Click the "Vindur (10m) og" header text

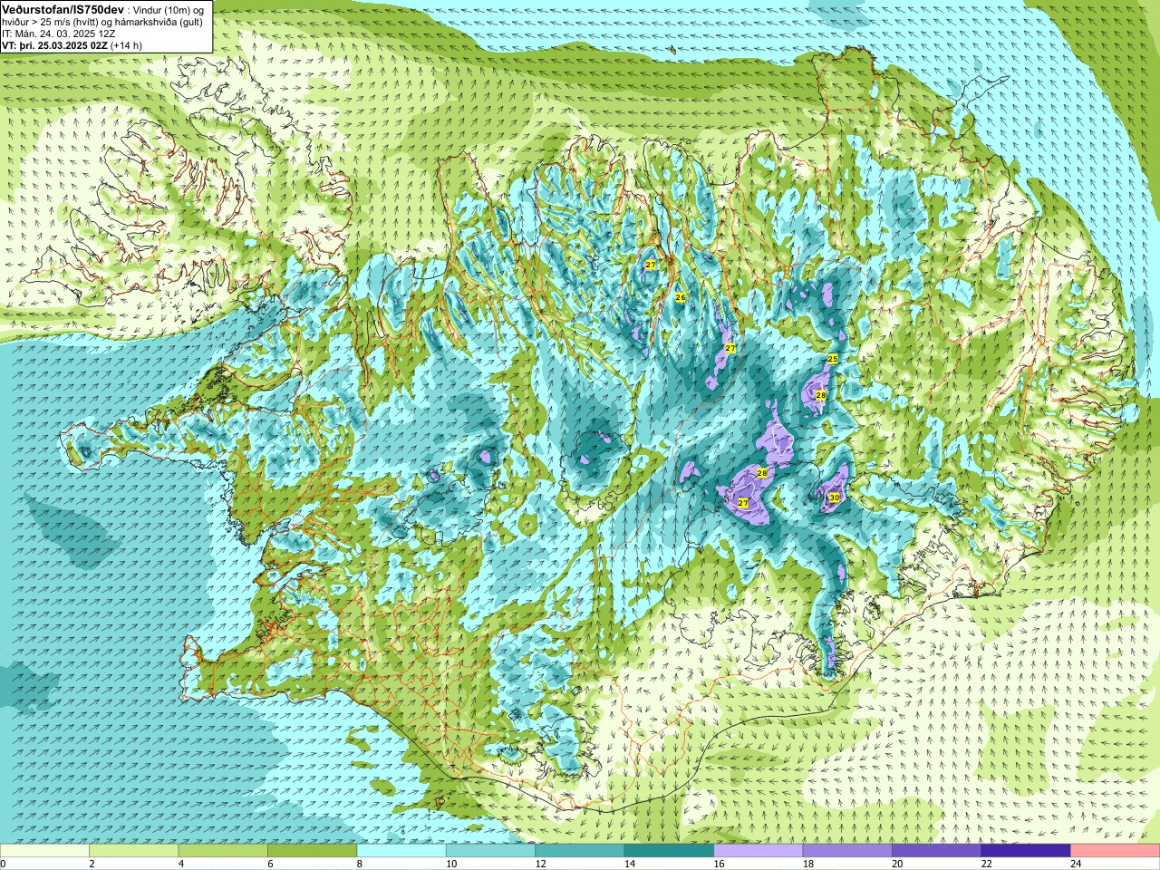point(169,9)
